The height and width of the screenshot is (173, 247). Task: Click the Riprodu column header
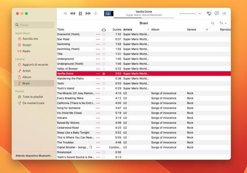tap(225, 30)
